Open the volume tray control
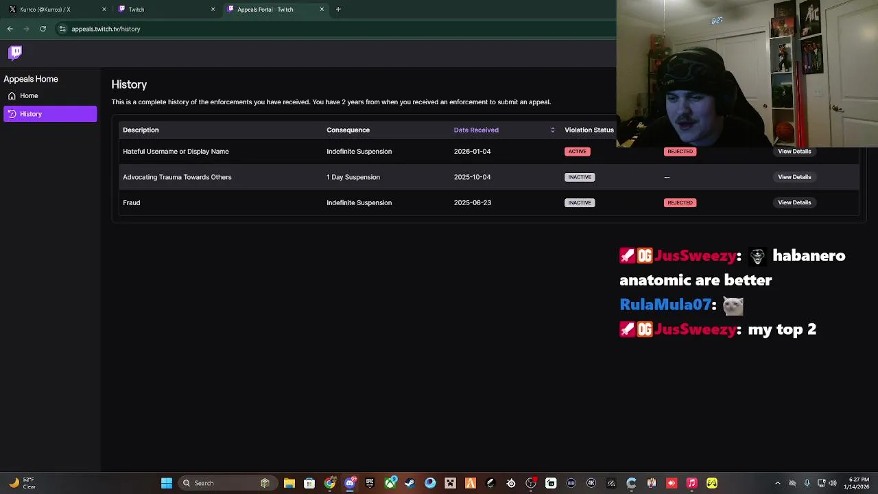This screenshot has width=878, height=494. point(833,483)
